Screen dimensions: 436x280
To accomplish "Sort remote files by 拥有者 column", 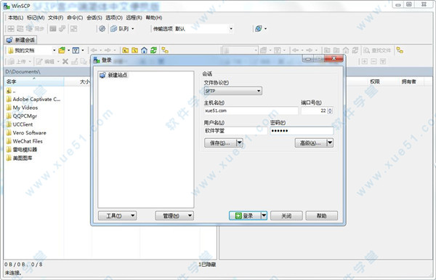I will click(408, 82).
